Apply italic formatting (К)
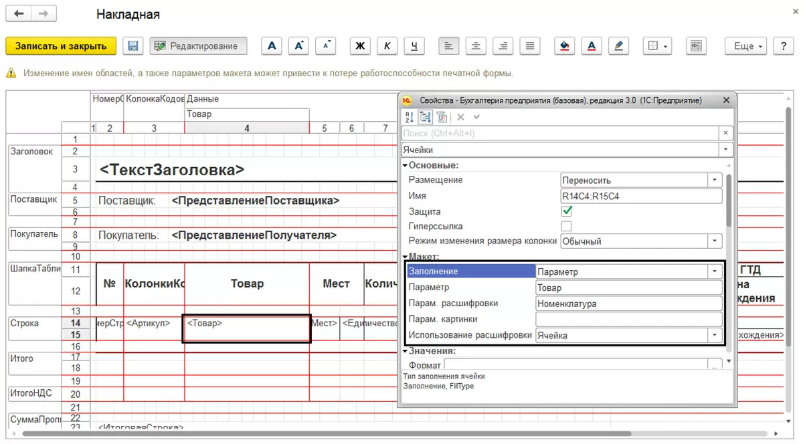This screenshot has height=444, width=803. pyautogui.click(x=387, y=46)
